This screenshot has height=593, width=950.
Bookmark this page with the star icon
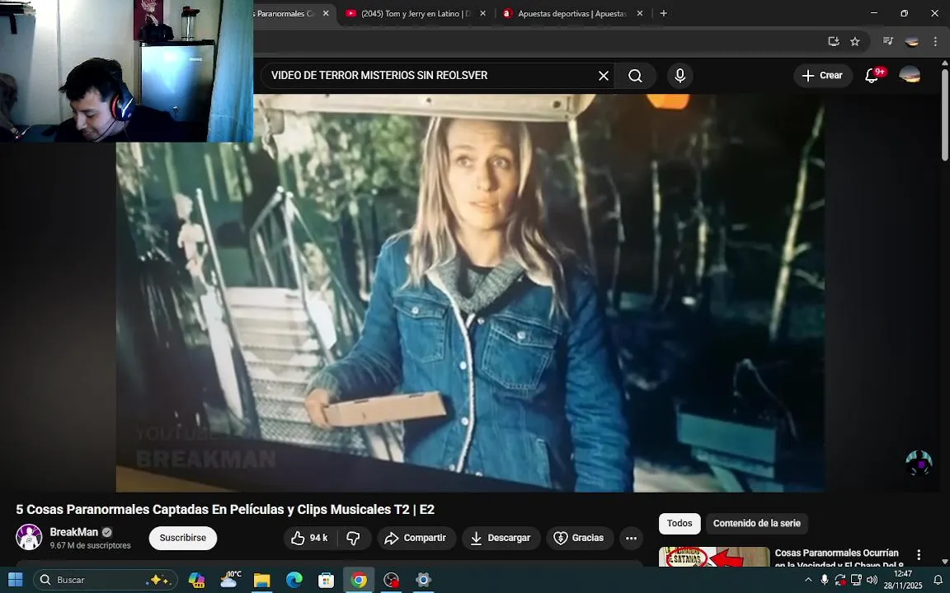tap(855, 41)
